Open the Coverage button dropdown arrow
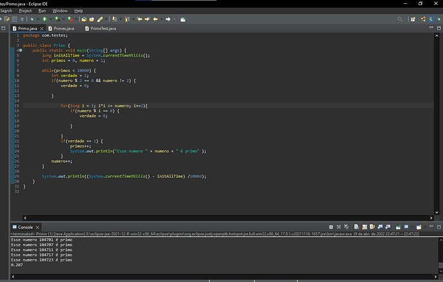443x282 pixels. (64, 19)
